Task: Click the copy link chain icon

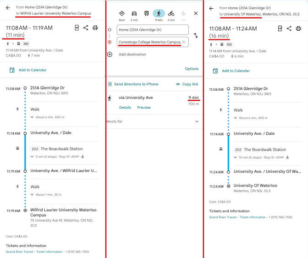Action: [178, 84]
